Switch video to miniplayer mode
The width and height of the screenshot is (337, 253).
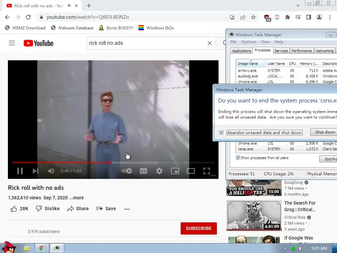point(175,171)
